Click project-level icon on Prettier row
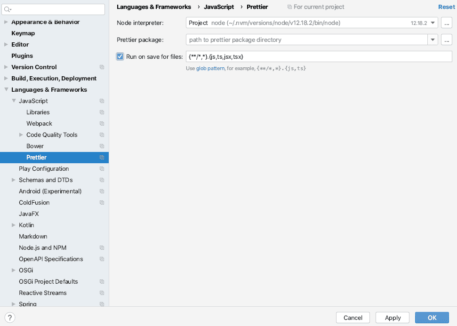457x326 pixels. (102, 157)
